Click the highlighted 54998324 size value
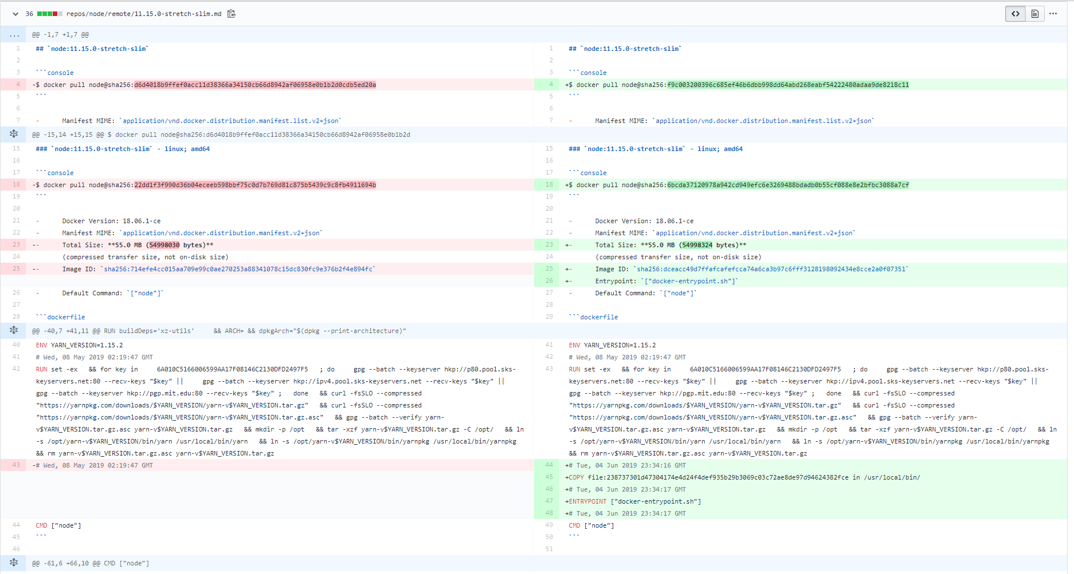Viewport: 1074px width, 574px height. click(x=697, y=245)
